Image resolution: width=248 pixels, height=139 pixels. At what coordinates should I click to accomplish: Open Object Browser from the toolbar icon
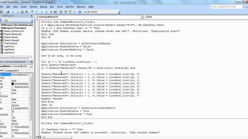point(70,12)
